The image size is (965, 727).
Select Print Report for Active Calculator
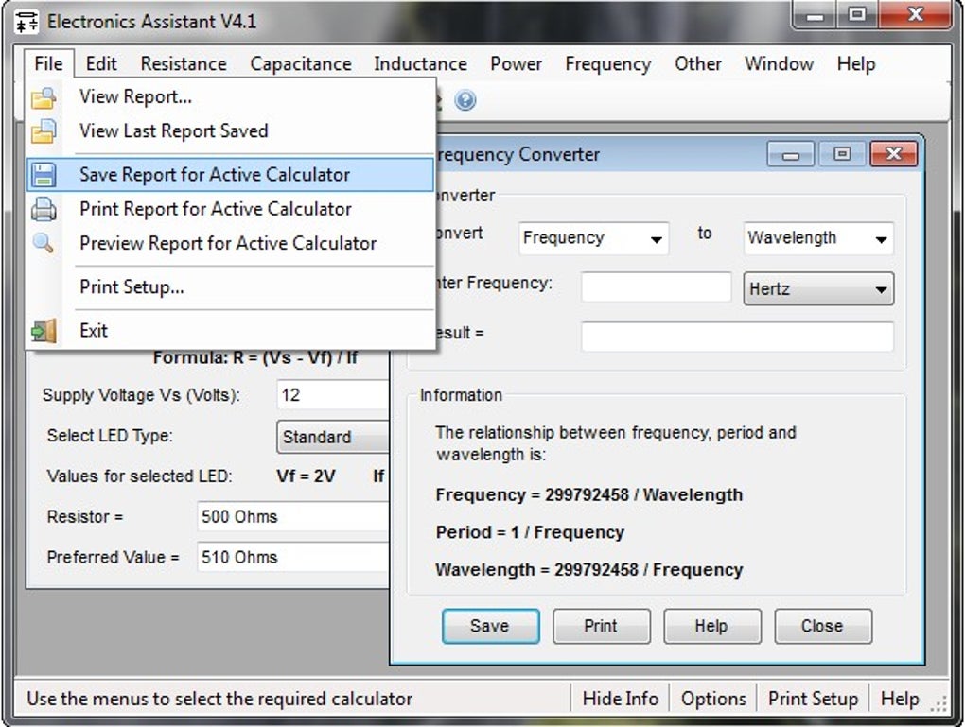pos(230,209)
